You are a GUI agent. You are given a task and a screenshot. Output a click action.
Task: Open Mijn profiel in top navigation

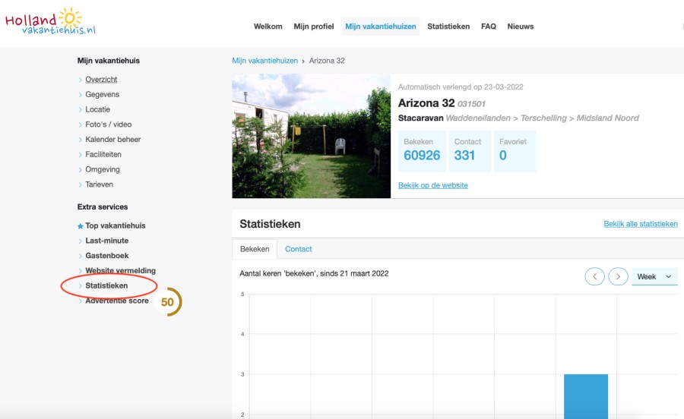(x=314, y=27)
